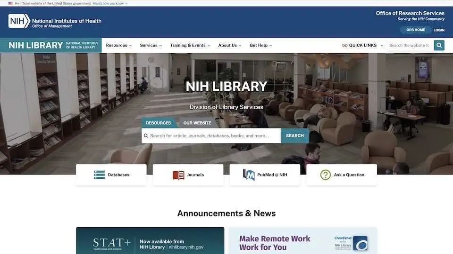Image resolution: width=453 pixels, height=254 pixels.
Task: Click the Login link
Action: 439,30
